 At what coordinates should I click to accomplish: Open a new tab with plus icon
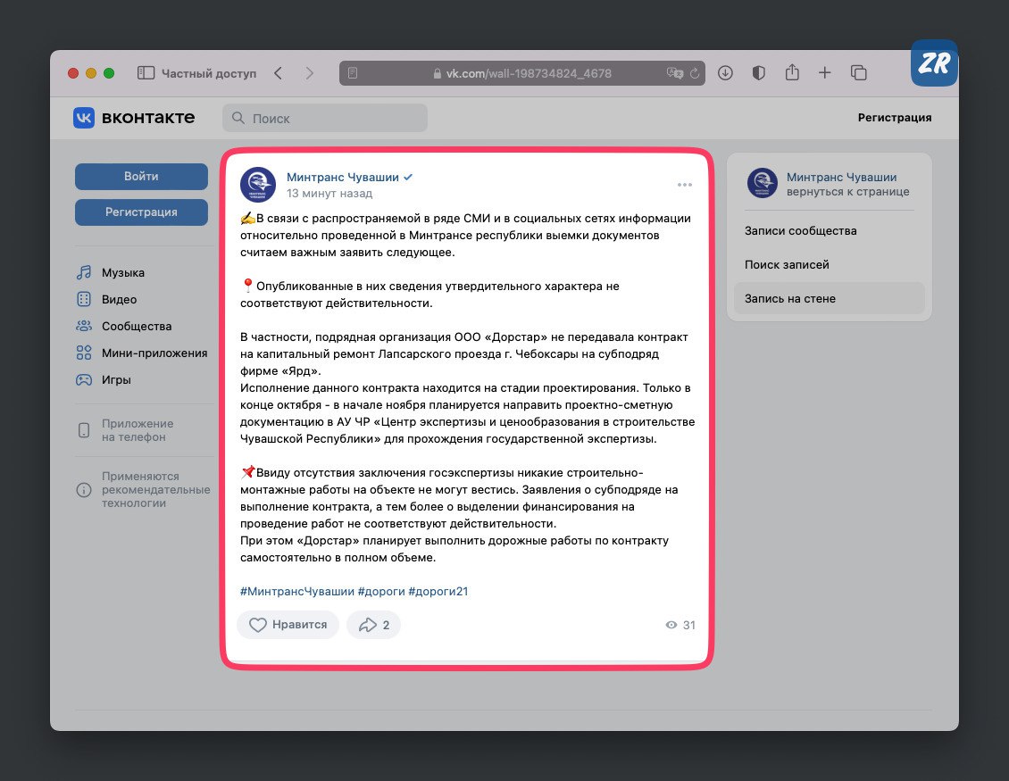825,73
